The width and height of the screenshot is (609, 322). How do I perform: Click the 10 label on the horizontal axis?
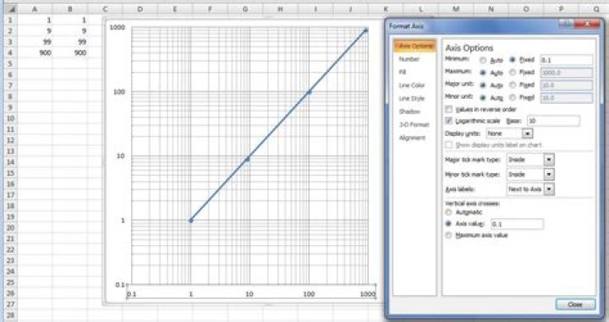click(x=250, y=294)
